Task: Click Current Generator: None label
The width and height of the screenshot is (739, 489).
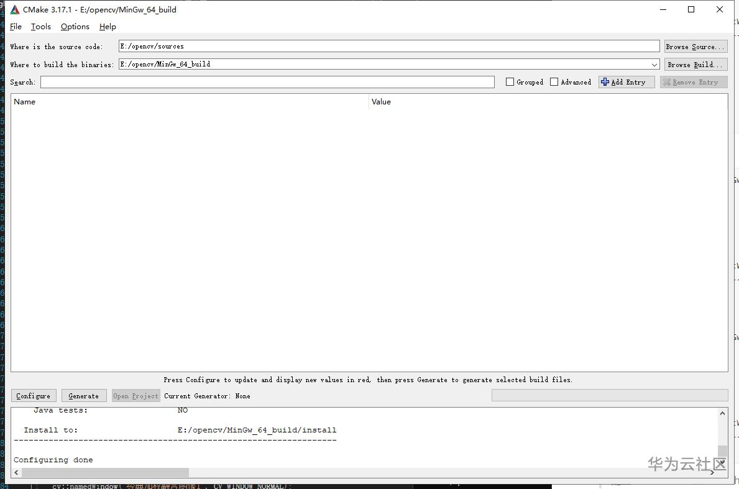Action: click(x=207, y=396)
